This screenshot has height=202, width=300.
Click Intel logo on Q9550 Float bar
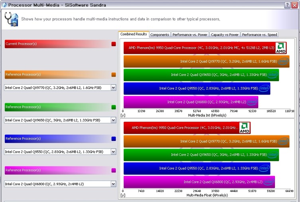point(264,168)
